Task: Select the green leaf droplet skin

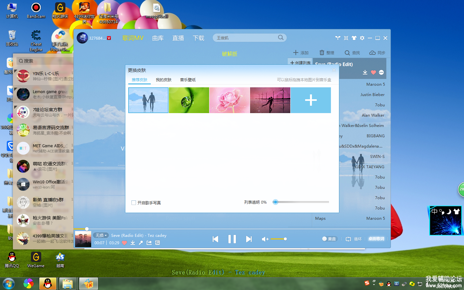Action: click(x=189, y=100)
